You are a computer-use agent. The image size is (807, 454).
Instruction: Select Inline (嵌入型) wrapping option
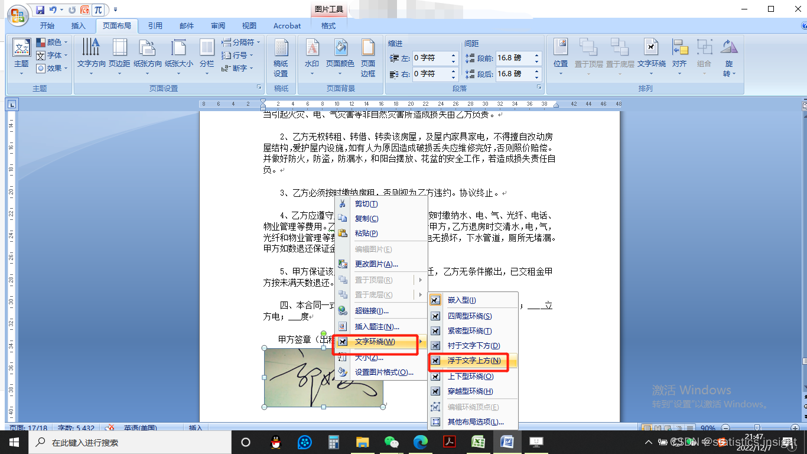coord(473,300)
